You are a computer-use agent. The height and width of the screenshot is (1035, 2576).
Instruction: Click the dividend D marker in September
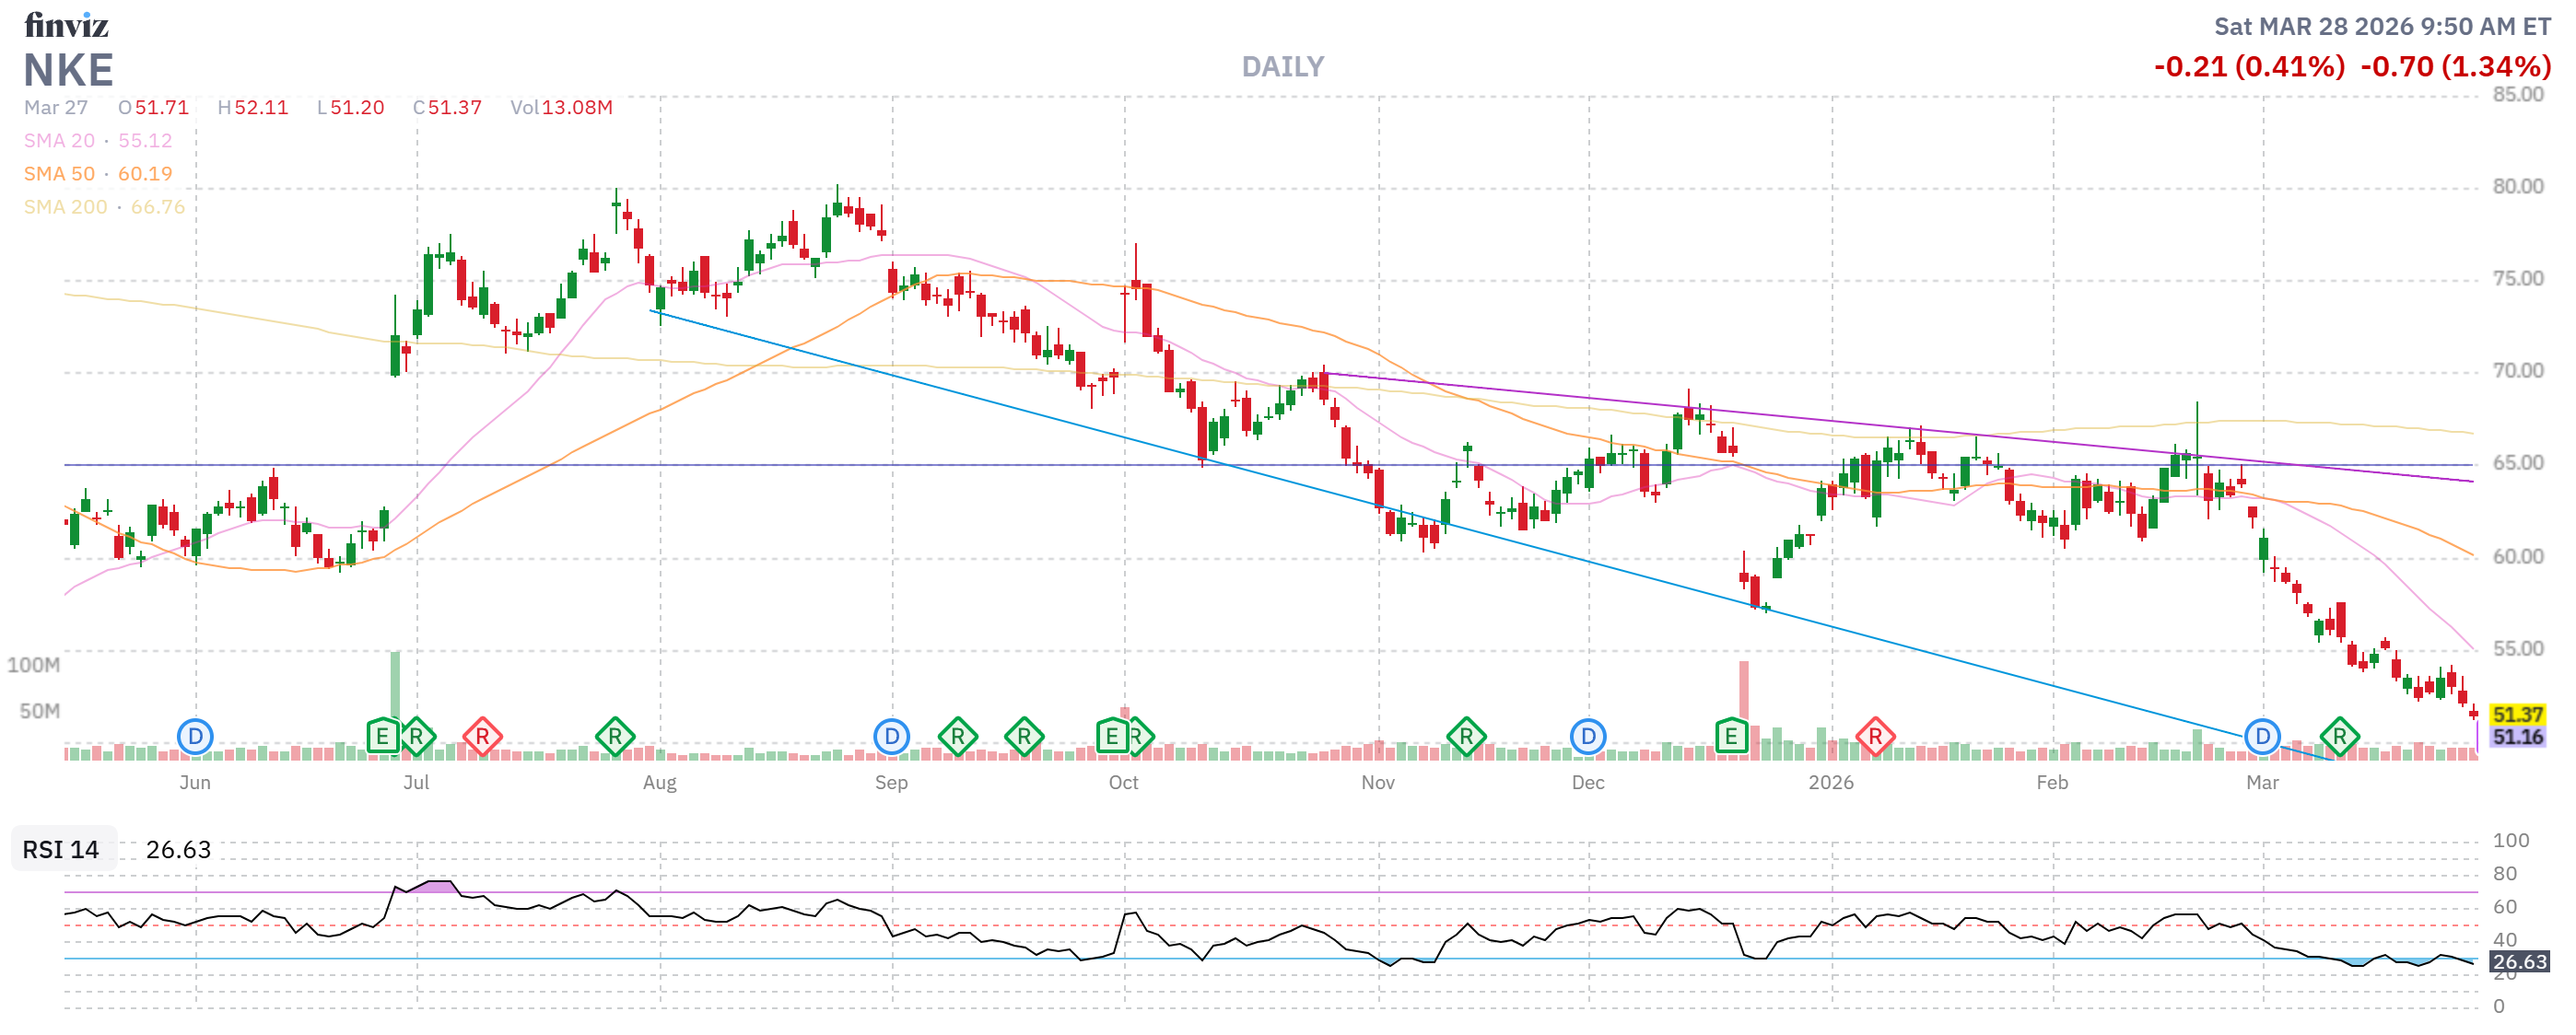(x=891, y=738)
